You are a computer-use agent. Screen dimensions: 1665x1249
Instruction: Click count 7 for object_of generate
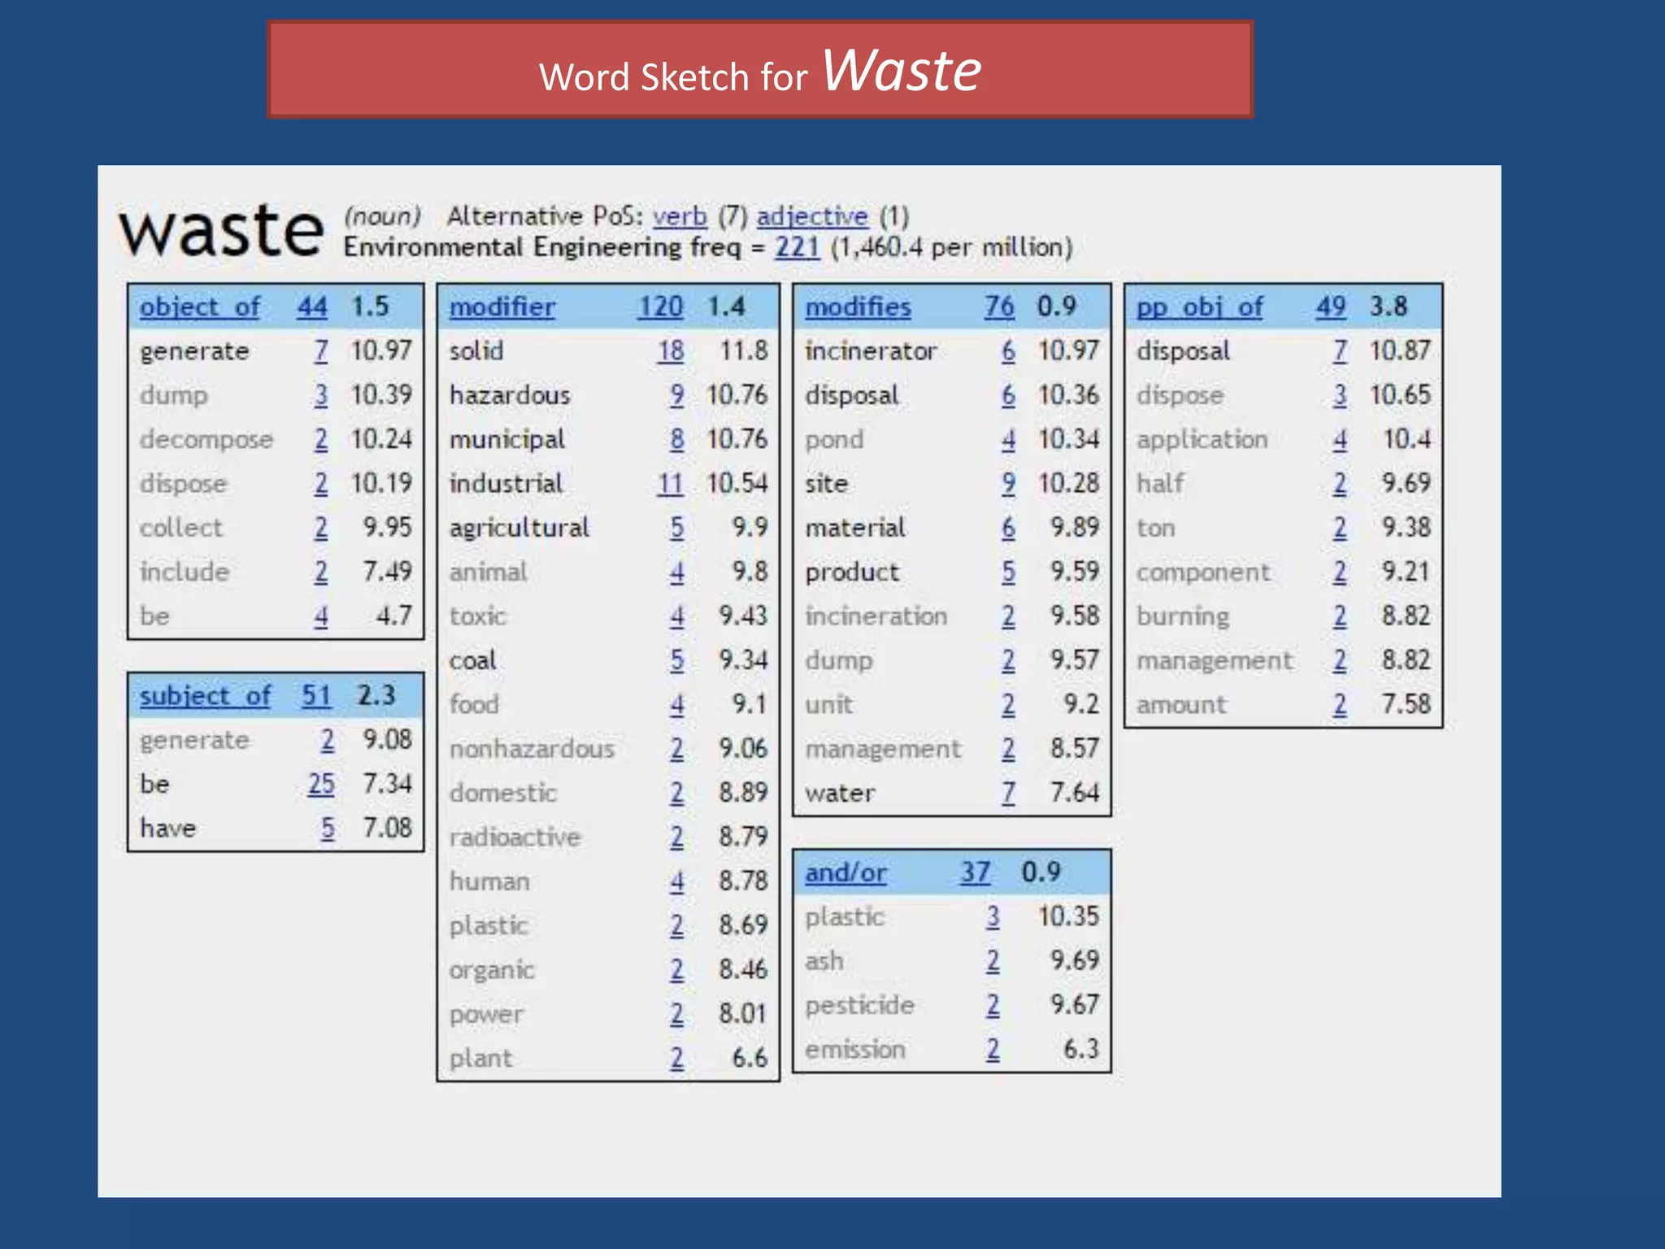(321, 351)
